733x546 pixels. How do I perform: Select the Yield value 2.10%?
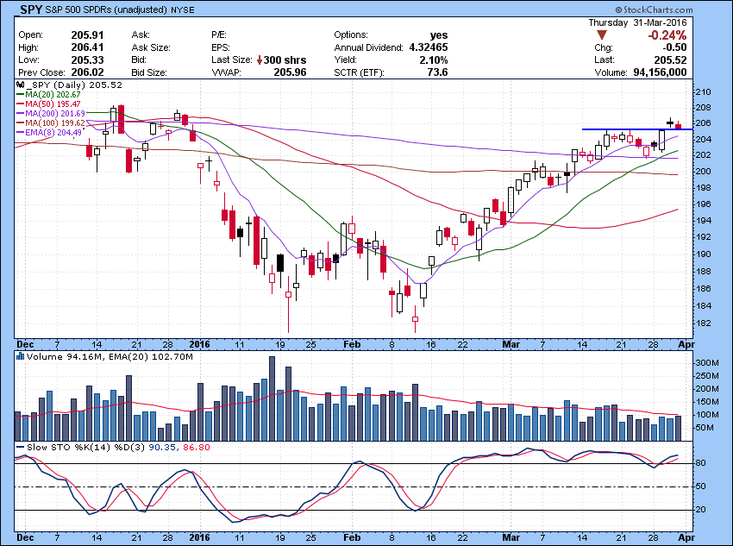pyautogui.click(x=434, y=60)
